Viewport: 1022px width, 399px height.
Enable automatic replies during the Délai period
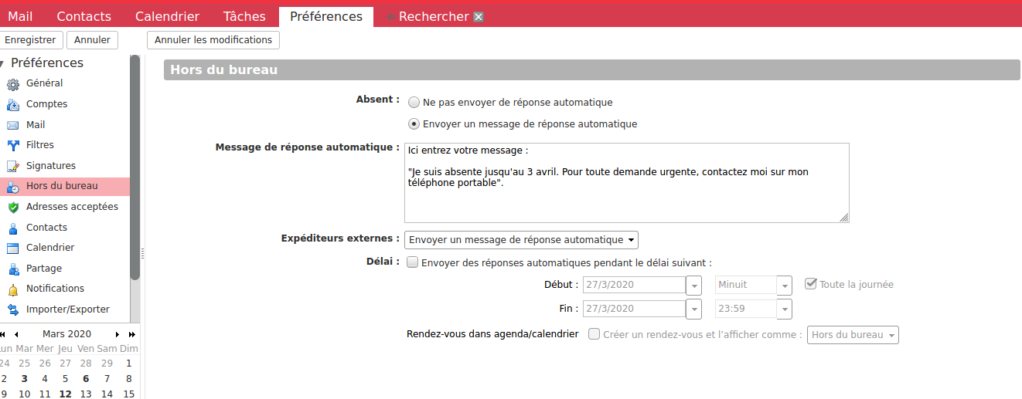(x=413, y=262)
